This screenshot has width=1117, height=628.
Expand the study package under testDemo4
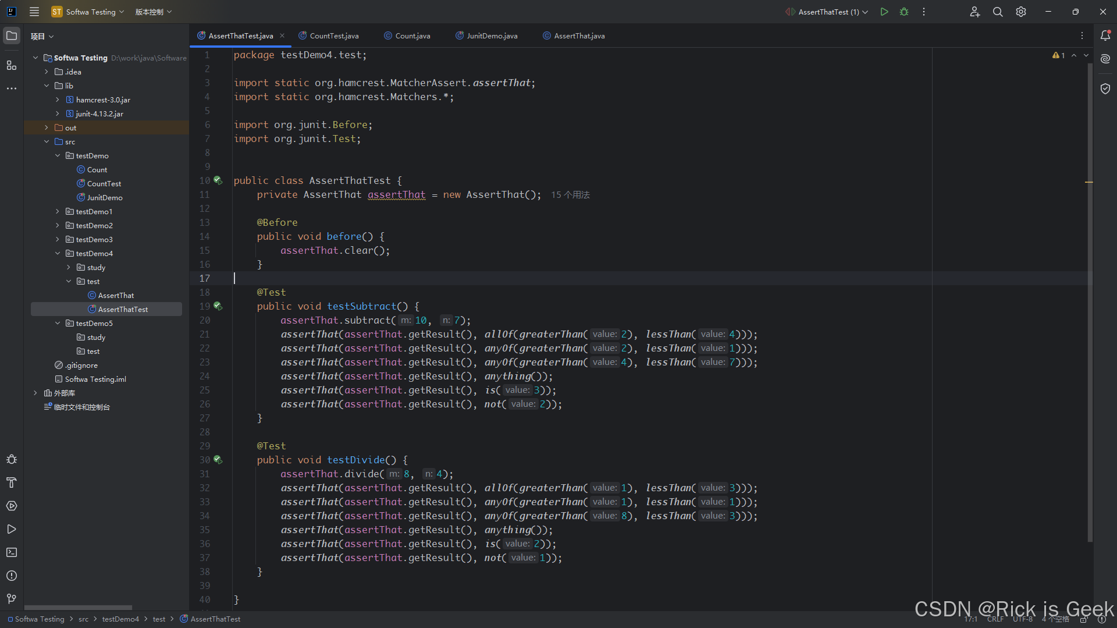pyautogui.click(x=69, y=267)
